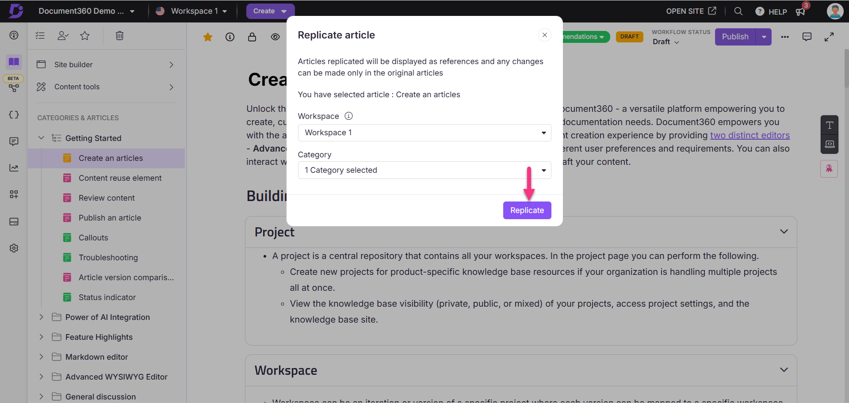Open the settings gear icon

14,248
